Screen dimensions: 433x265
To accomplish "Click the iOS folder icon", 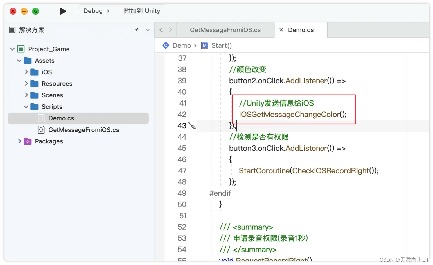I will click(34, 72).
